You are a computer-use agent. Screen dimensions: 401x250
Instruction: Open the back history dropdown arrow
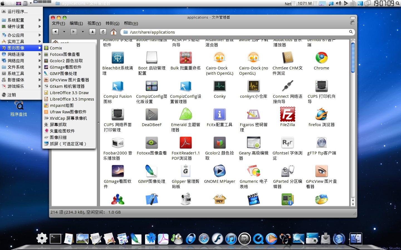click(x=64, y=32)
